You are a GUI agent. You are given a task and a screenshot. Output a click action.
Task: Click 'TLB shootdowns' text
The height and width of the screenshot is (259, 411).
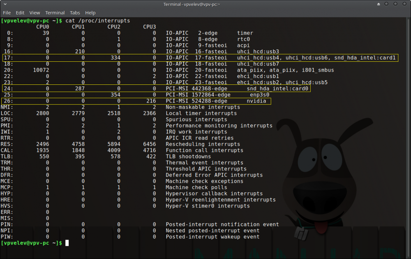pos(188,156)
